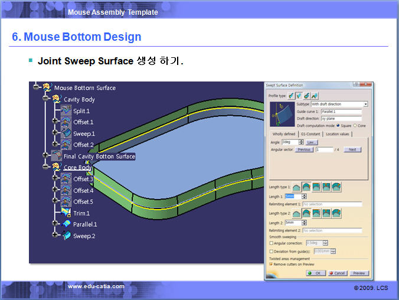Click the Split.1 feature icon

coord(66,111)
